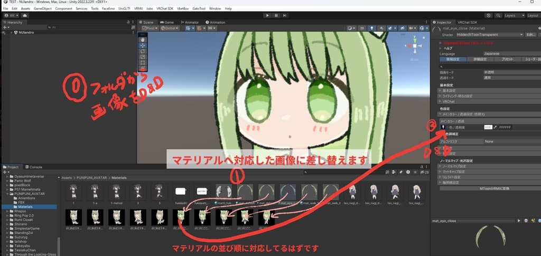Start Play mode with the play button

point(267,15)
